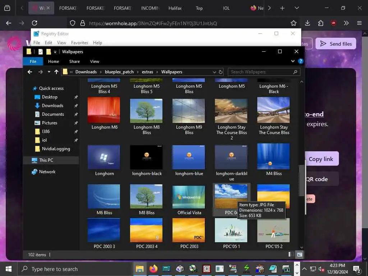This screenshot has height=276, width=368.
Task: Open recent locations dropdown arrow
Action: [x=49, y=72]
